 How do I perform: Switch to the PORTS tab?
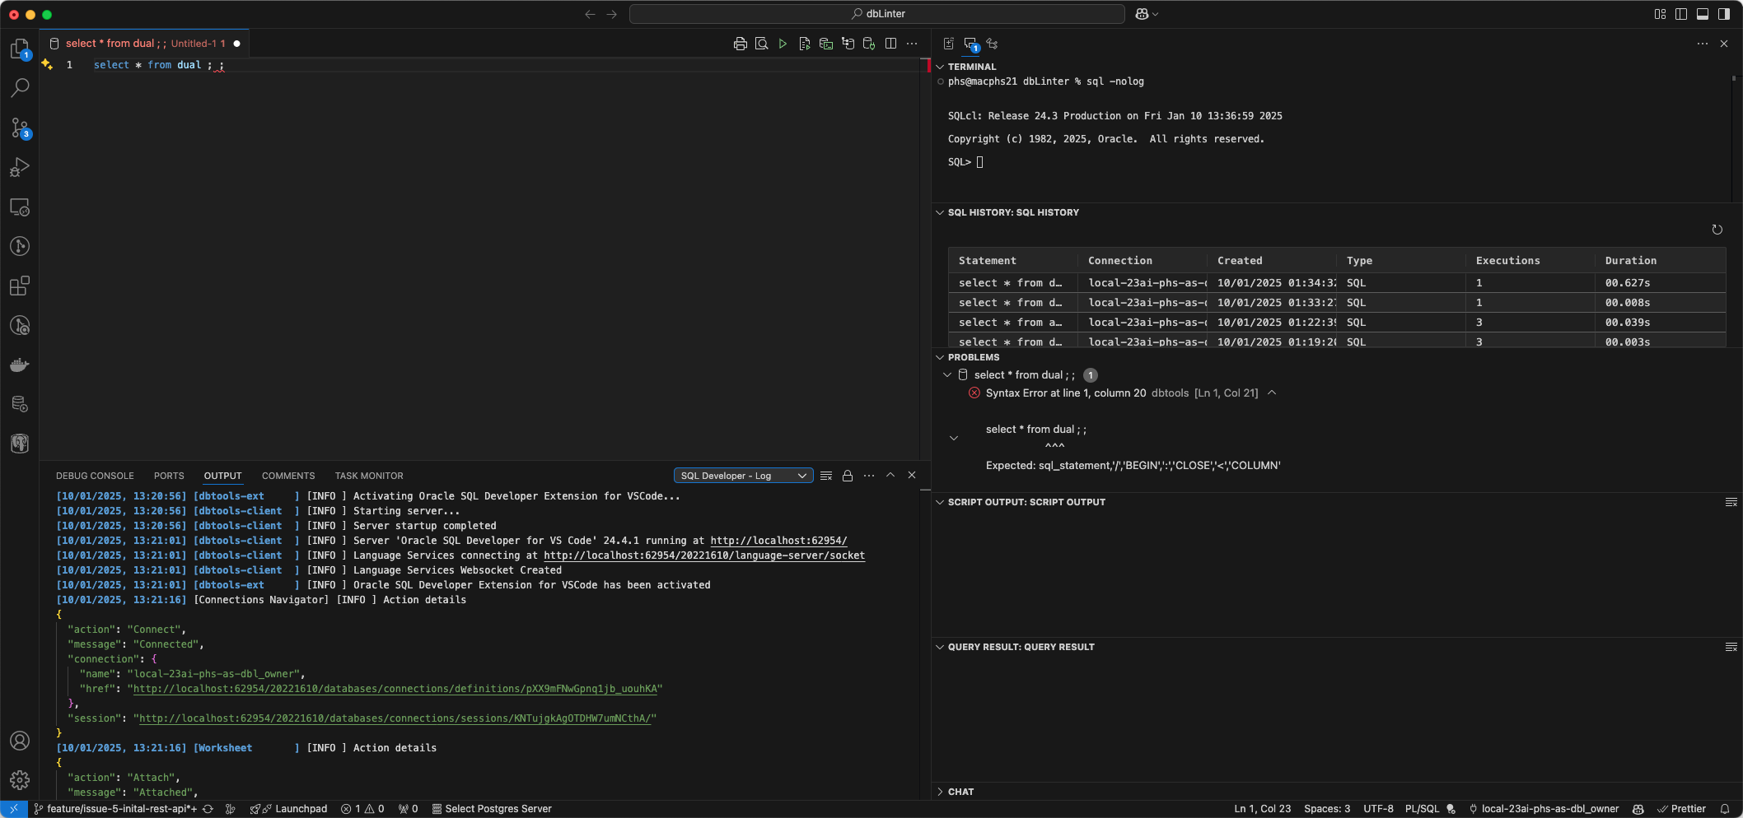tap(169, 476)
